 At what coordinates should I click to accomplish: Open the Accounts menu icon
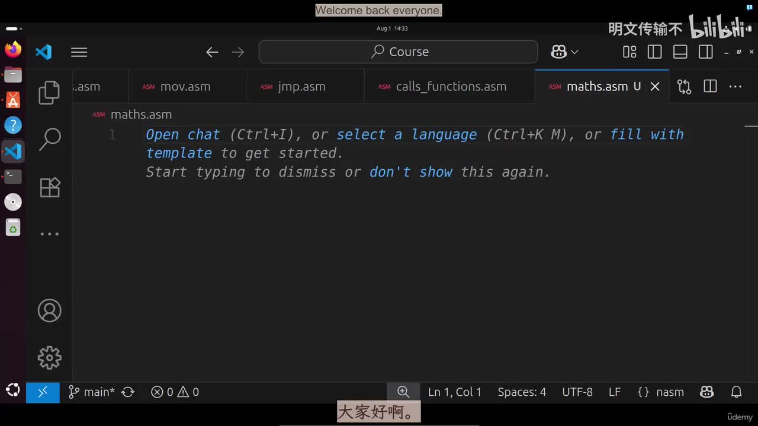49,311
